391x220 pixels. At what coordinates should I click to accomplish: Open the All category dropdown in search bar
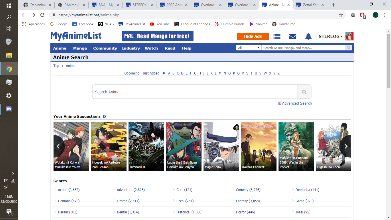249,48
